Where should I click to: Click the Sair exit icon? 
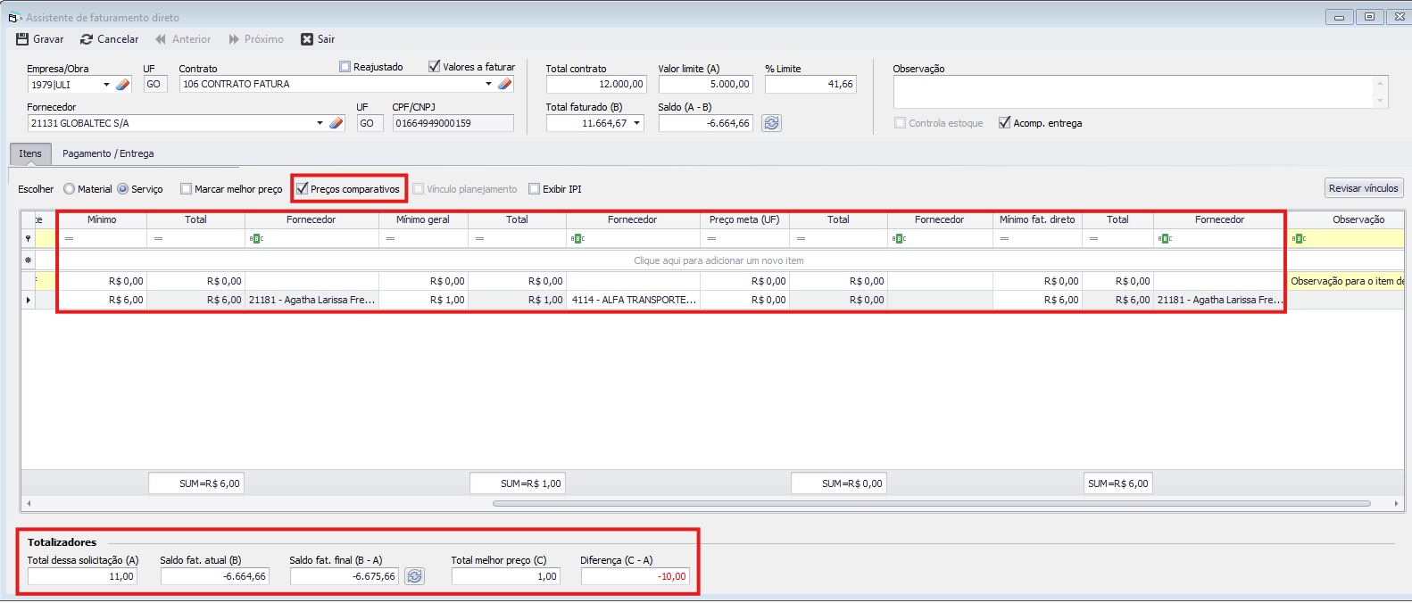[307, 39]
